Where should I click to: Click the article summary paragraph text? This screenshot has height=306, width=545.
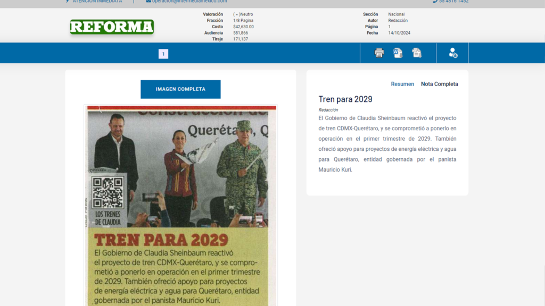[387, 144]
